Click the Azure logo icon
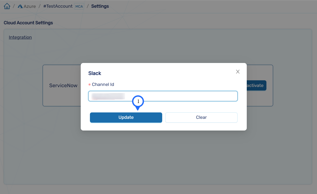Viewport: 317px width, 194px height. (x=20, y=6)
